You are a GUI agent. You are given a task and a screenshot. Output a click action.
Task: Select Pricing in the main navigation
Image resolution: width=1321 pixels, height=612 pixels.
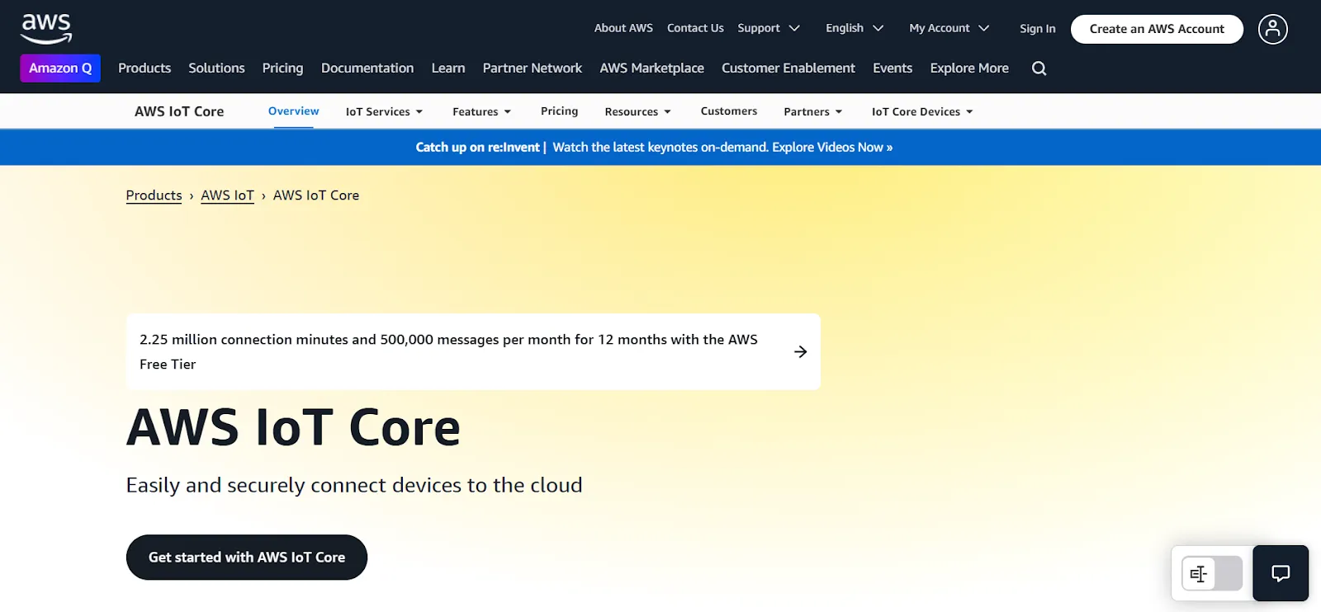(x=282, y=68)
